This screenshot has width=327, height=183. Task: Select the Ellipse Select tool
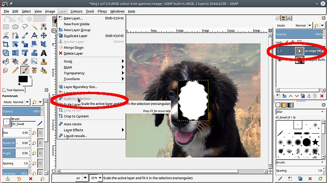coord(15,27)
